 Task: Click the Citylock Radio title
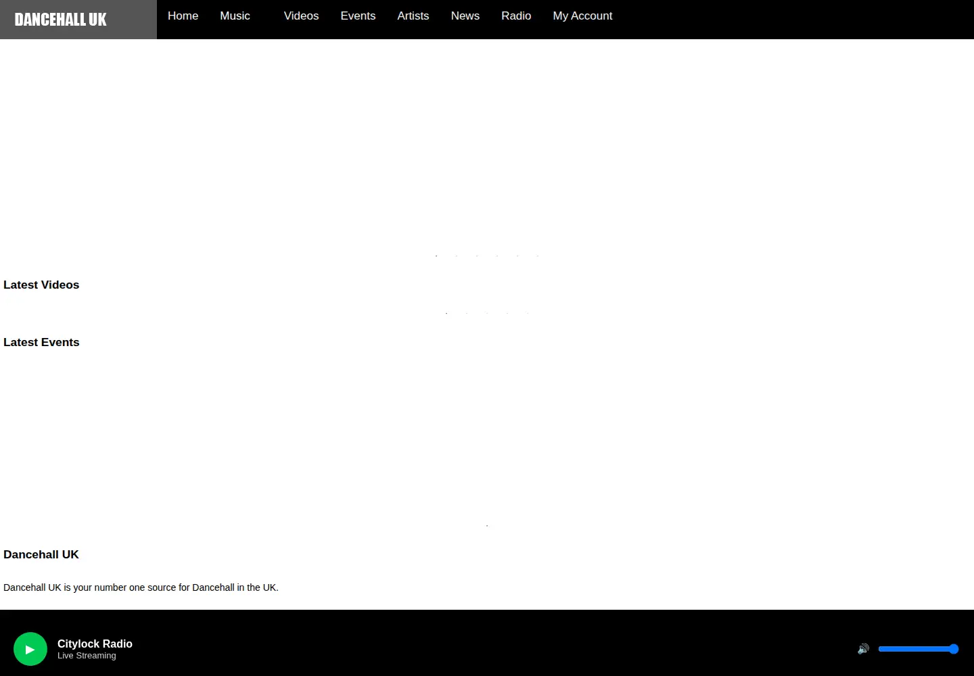point(95,644)
